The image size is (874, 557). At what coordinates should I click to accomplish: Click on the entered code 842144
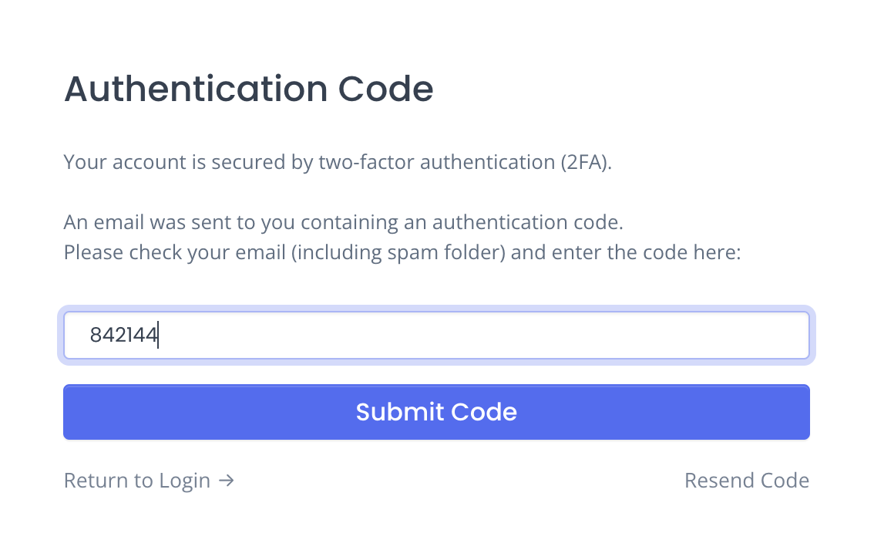124,335
